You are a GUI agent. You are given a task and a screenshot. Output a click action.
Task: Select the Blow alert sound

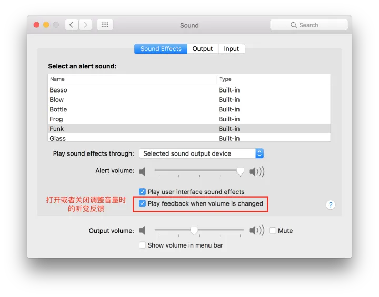[x=189, y=99]
